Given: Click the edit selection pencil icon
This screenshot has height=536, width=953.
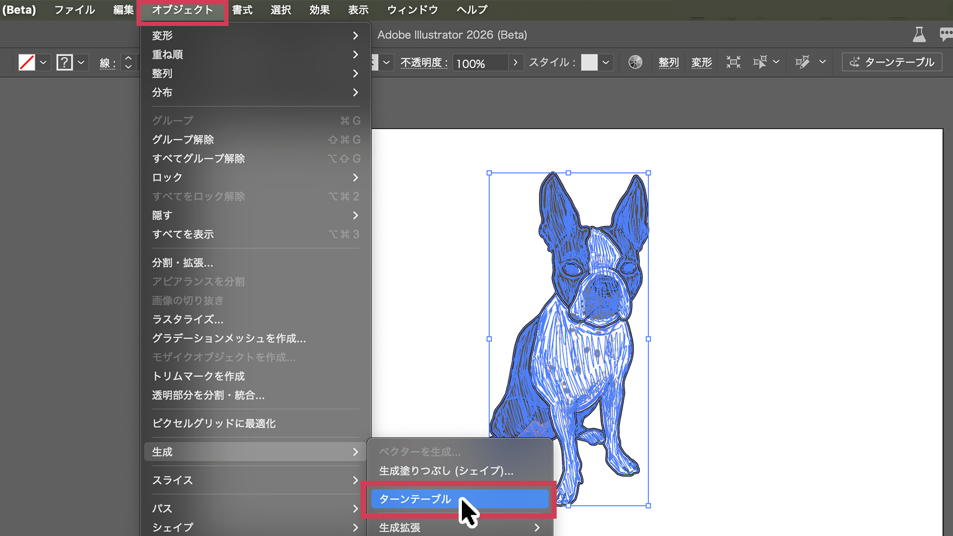Looking at the screenshot, I should (802, 62).
